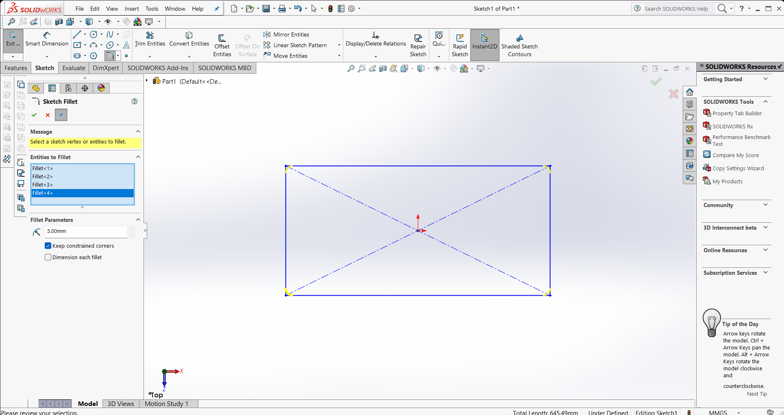Click Mirror Entities tool

pyautogui.click(x=287, y=34)
